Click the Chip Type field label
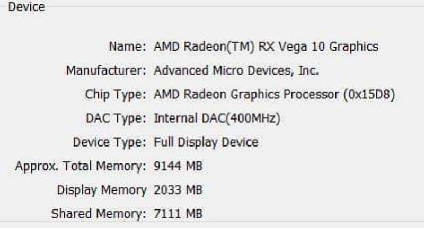This screenshot has width=424, height=228. [115, 95]
